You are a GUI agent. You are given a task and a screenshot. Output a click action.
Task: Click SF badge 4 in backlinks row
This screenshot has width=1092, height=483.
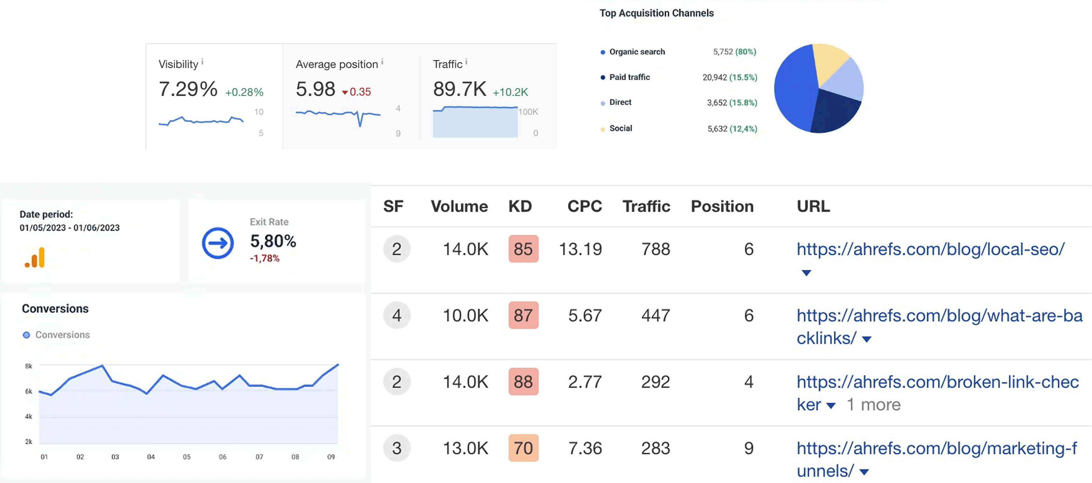pyautogui.click(x=396, y=315)
